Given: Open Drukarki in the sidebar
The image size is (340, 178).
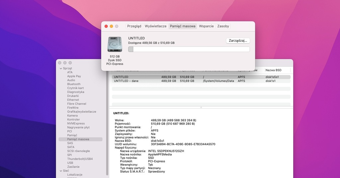Looking at the screenshot, I should point(73,96).
